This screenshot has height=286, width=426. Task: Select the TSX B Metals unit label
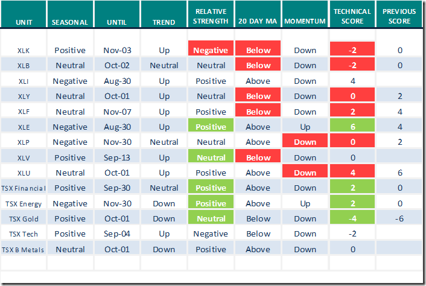point(24,249)
